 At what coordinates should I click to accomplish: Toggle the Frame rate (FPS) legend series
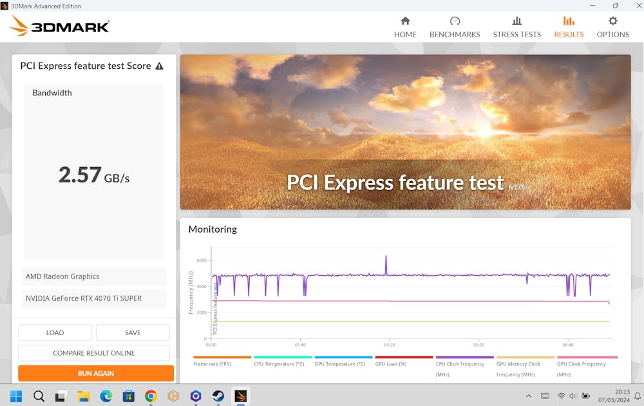222,361
